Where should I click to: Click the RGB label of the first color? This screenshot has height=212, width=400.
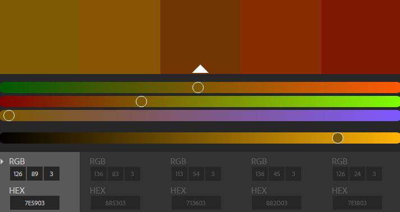click(17, 161)
